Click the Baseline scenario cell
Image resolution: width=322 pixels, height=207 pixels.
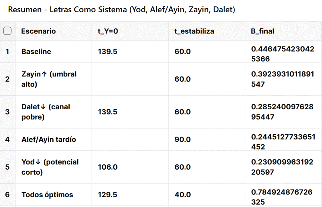36,52
